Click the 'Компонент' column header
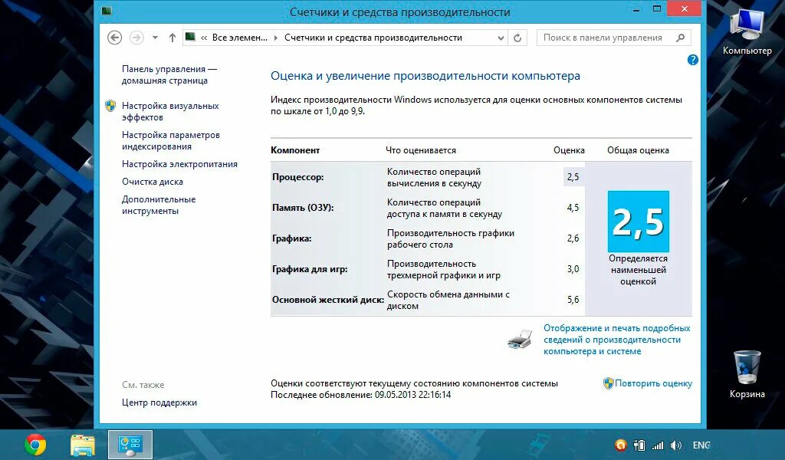Screen dimensions: 785x460 295,150
